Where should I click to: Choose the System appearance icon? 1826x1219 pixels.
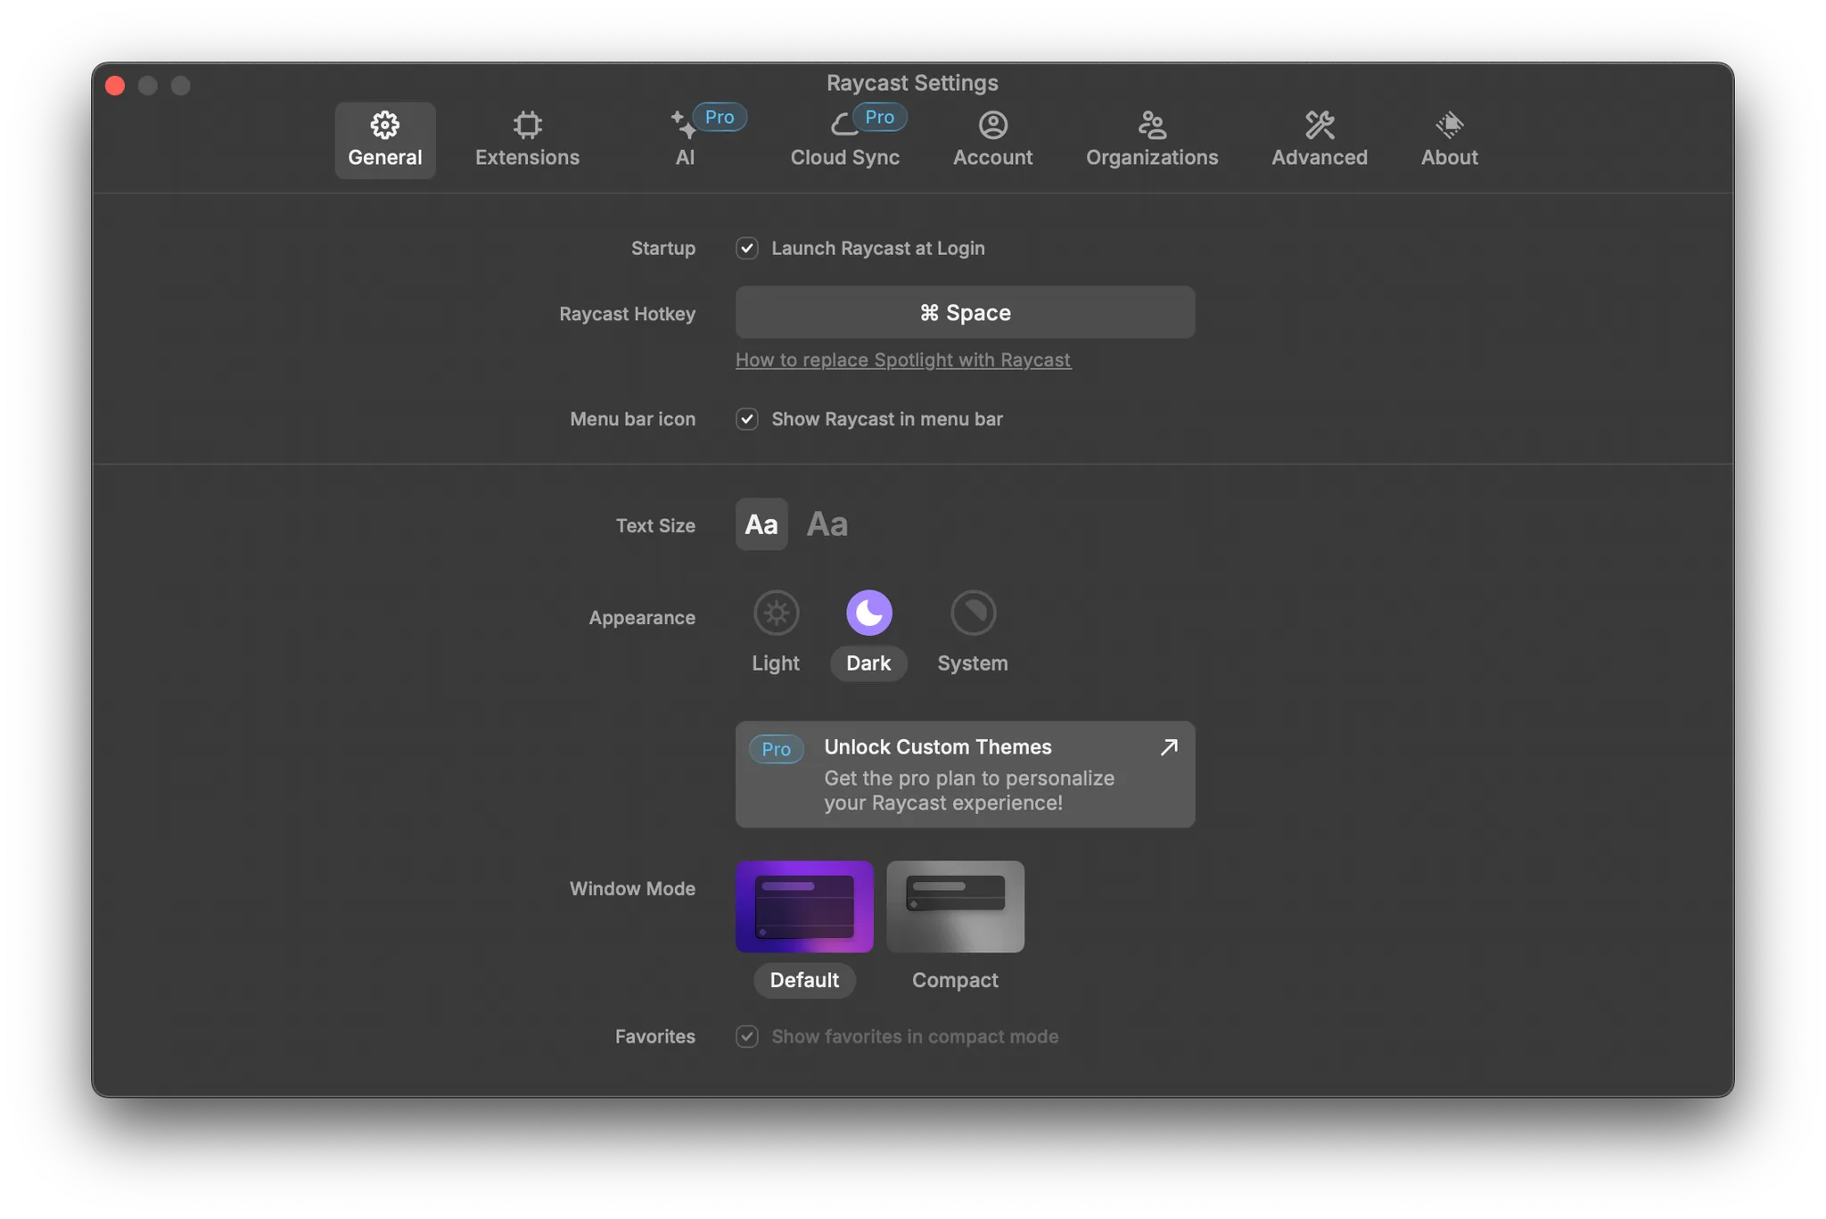[973, 614]
